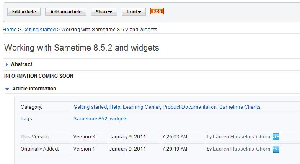The image size is (300, 164).
Task: Click the Add an article button
Action: pos(66,12)
